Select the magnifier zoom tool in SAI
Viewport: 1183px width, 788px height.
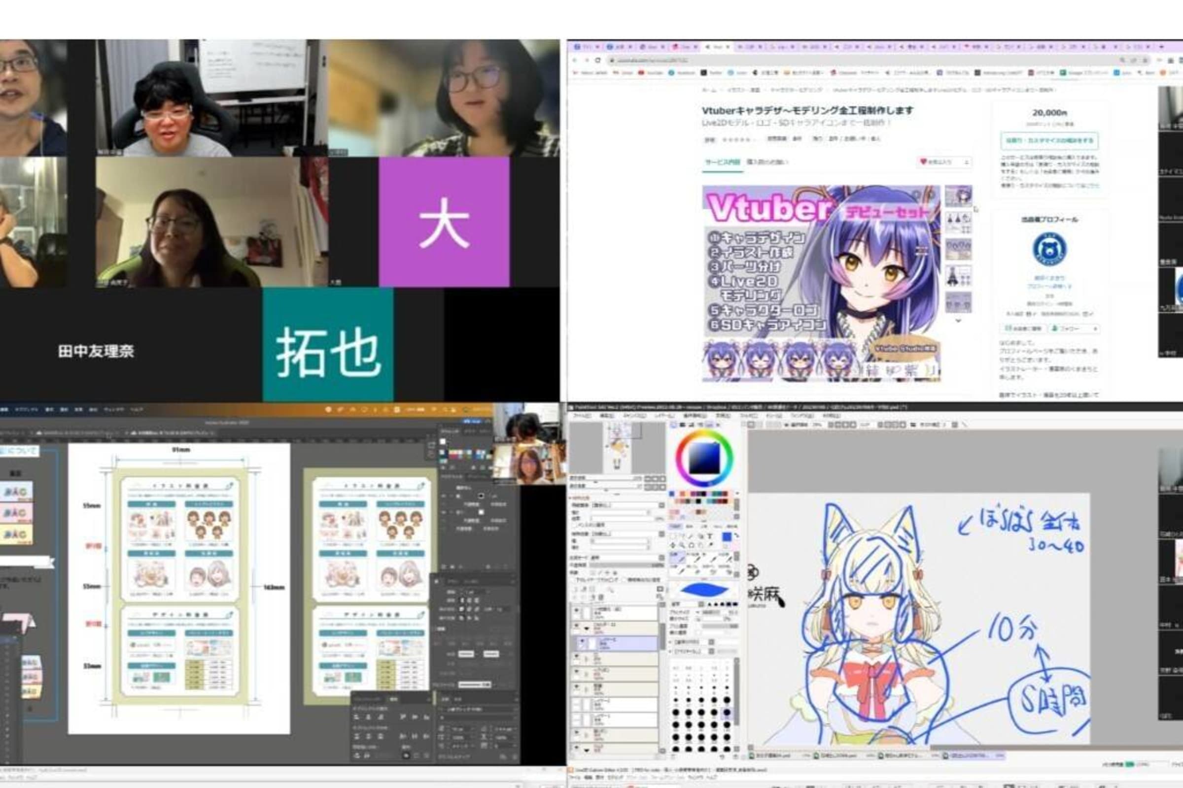tap(682, 545)
